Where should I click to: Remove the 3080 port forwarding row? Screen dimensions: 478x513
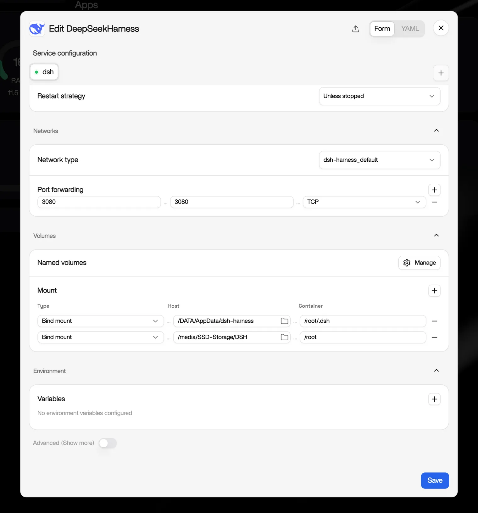pos(434,202)
